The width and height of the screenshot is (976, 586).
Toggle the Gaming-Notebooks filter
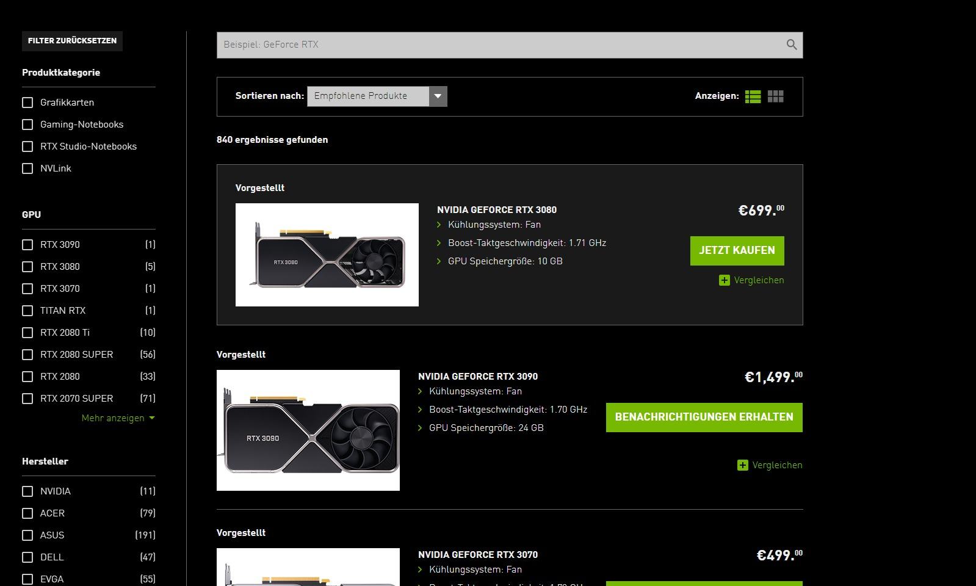(27, 125)
